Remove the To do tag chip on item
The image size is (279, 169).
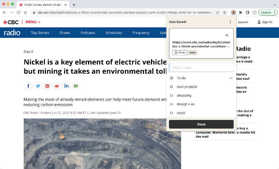tap(180, 53)
